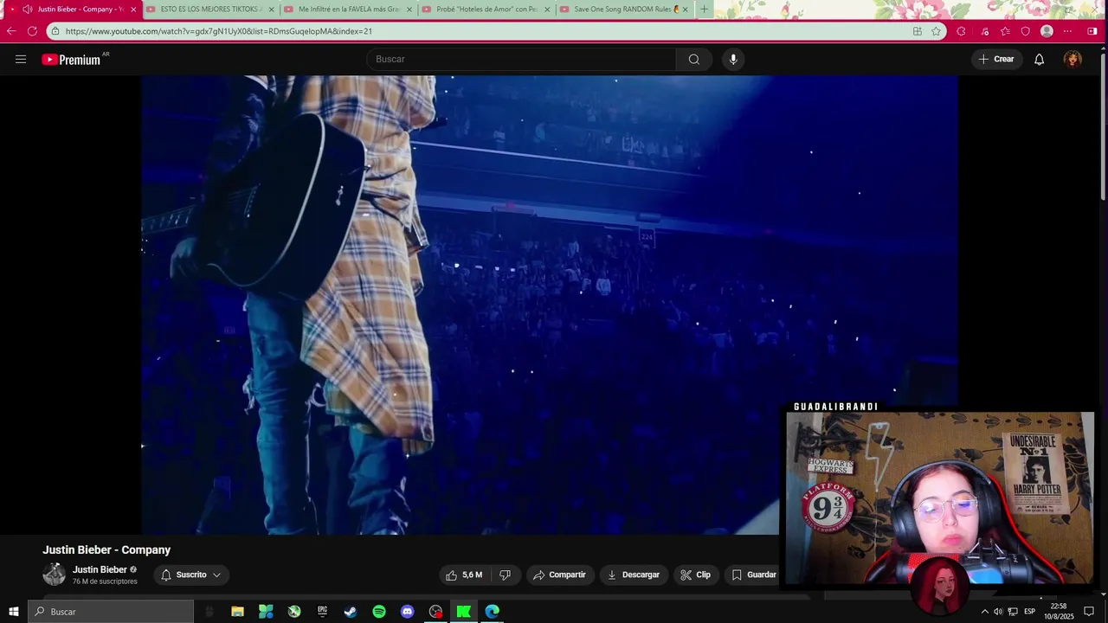Switch to Save One Song RANDOM Rules tab

point(623,10)
